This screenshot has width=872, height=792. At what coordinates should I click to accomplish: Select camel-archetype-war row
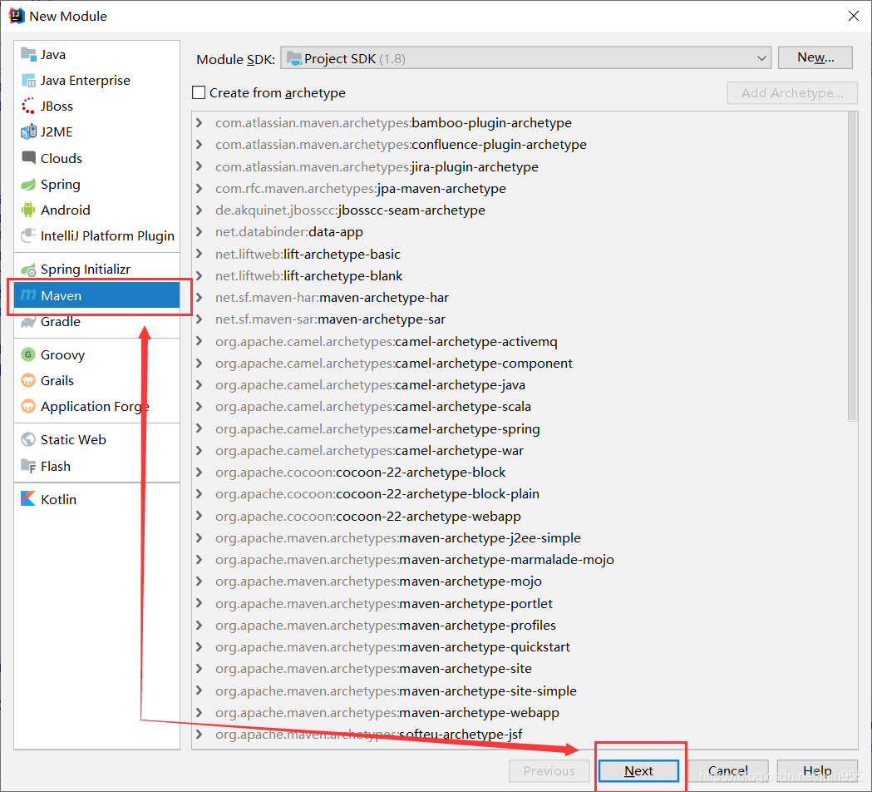click(520, 450)
